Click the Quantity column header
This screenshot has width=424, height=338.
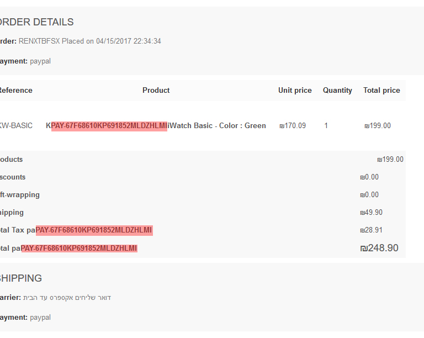pyautogui.click(x=337, y=91)
